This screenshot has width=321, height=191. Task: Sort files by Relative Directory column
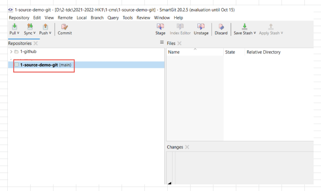(264, 52)
